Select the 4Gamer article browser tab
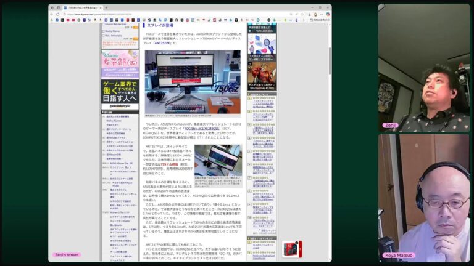 pyautogui.click(x=83, y=7)
